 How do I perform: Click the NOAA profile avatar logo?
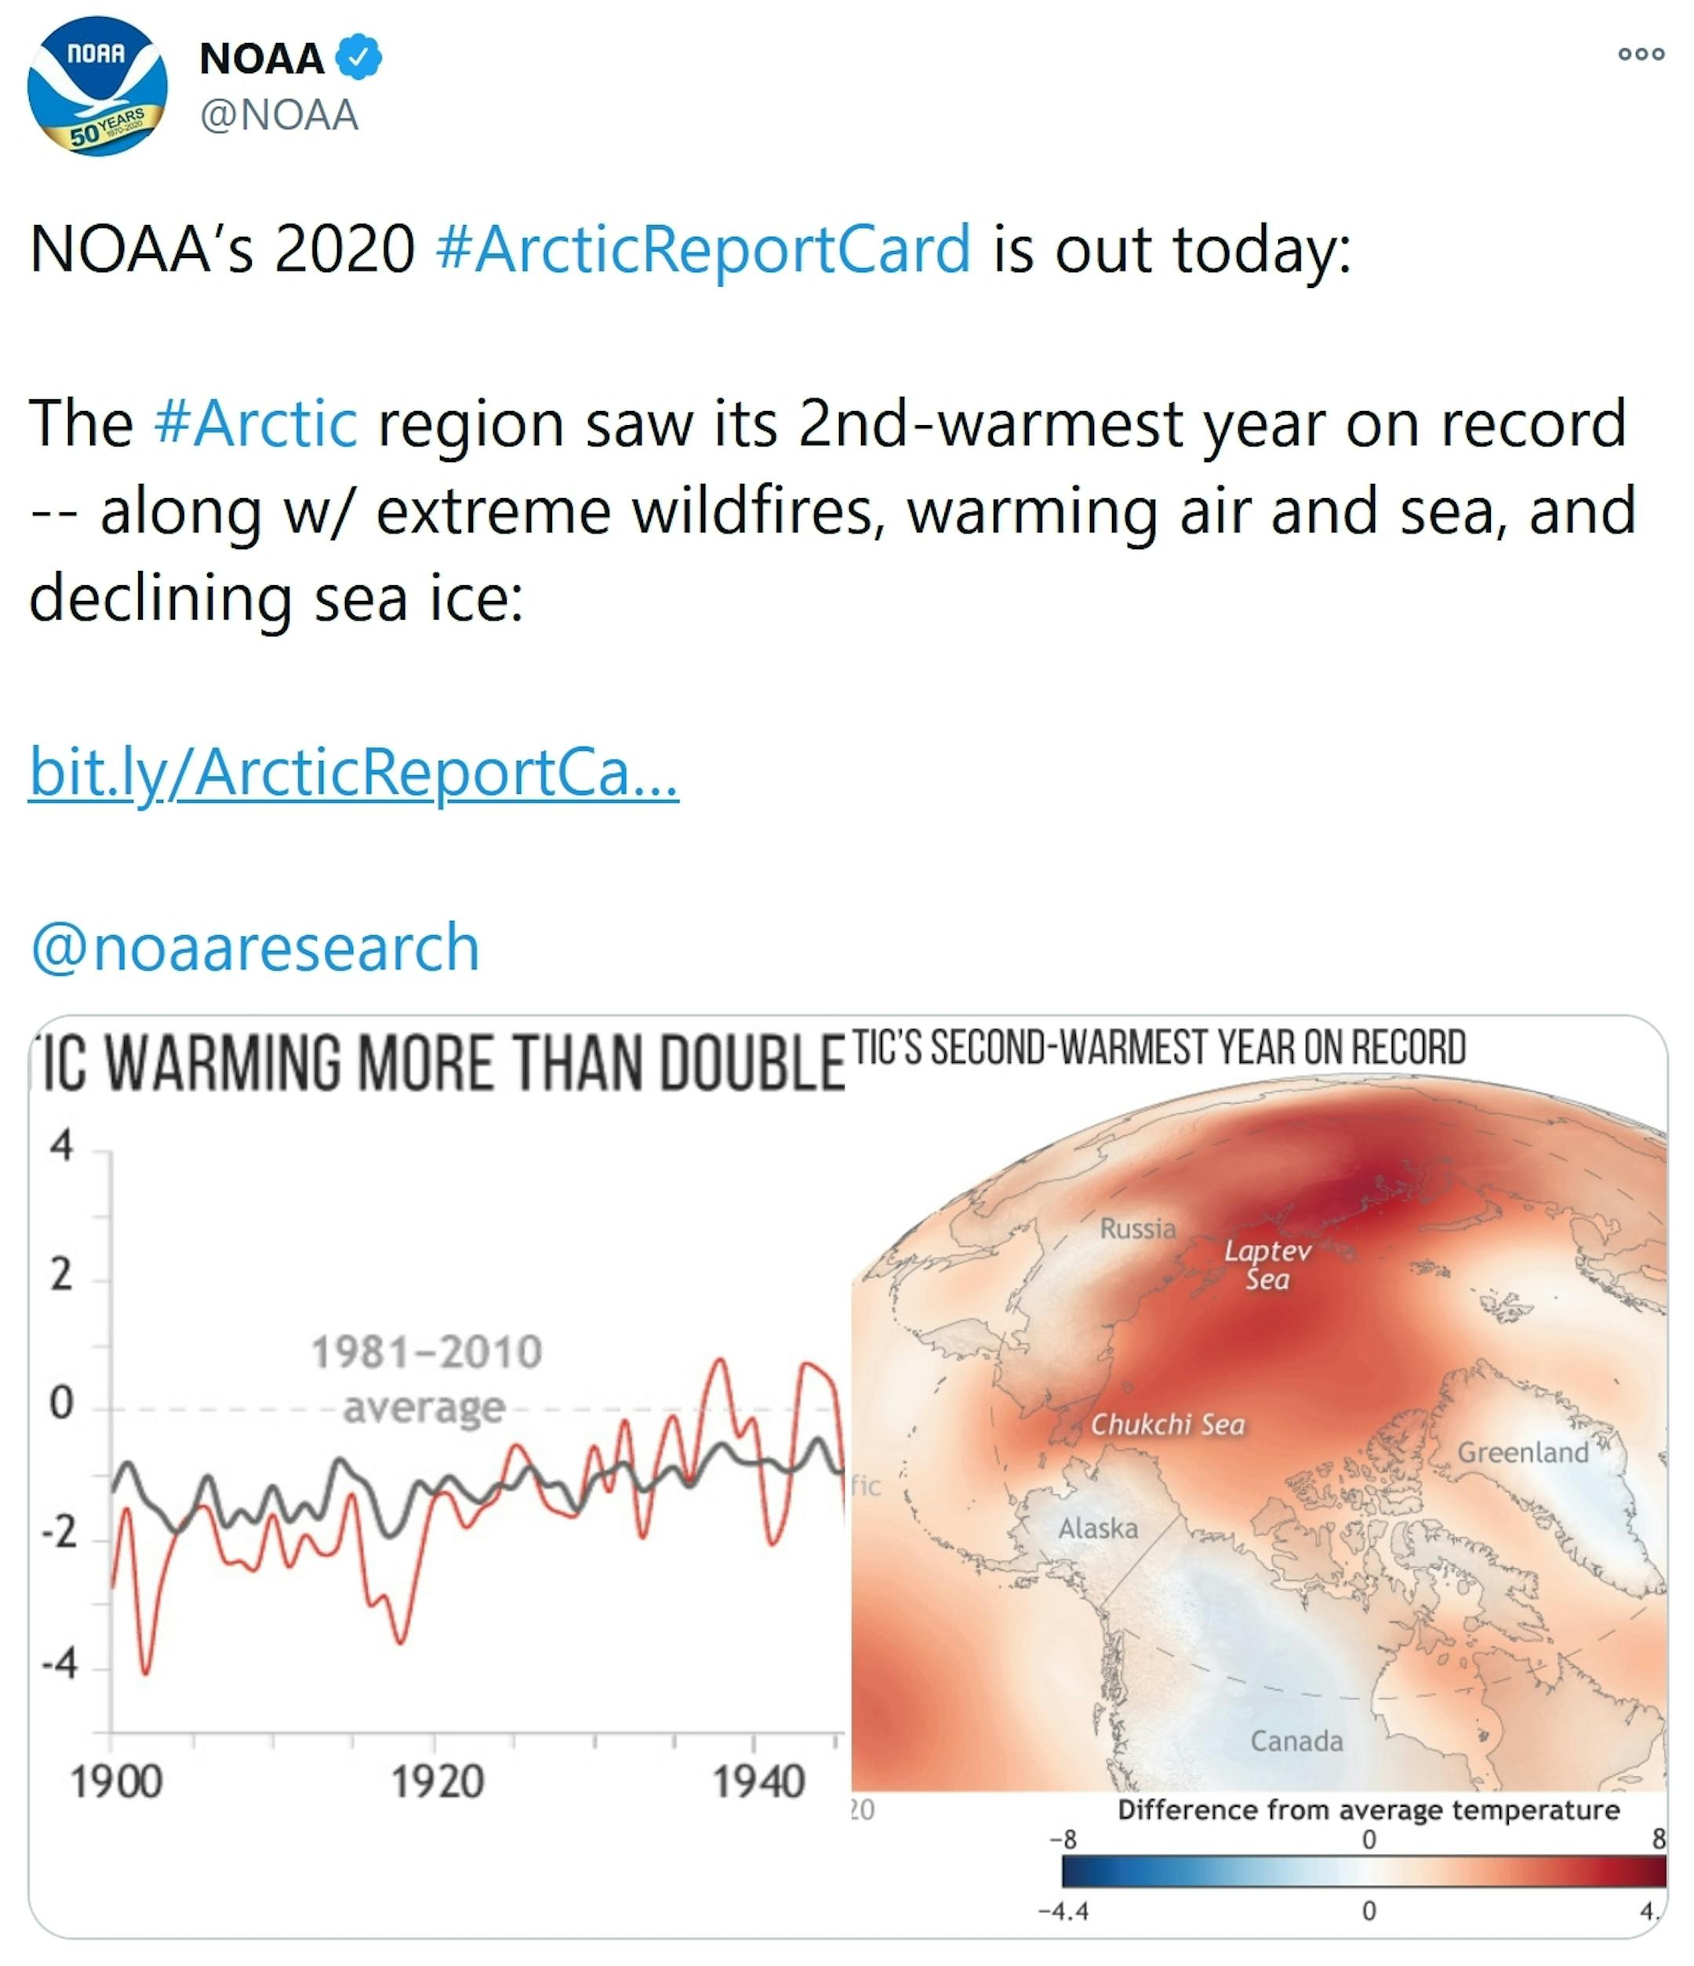pyautogui.click(x=98, y=87)
